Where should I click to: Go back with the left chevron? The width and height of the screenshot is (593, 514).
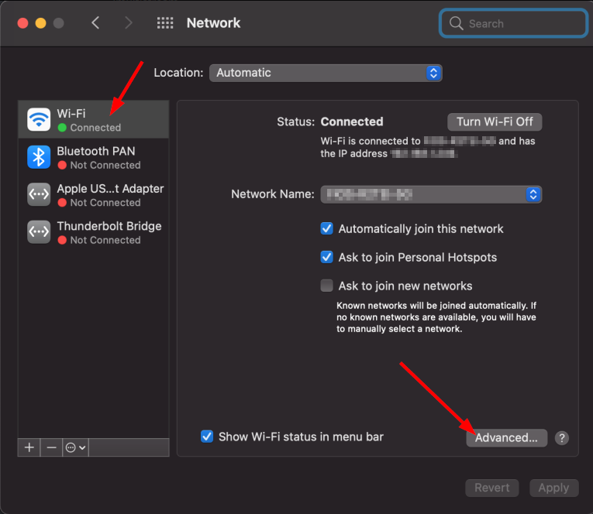[95, 23]
